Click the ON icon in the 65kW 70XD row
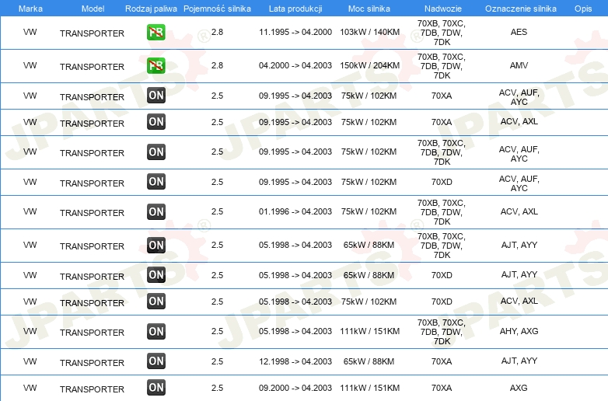This screenshot has height=401, width=608. 156,275
